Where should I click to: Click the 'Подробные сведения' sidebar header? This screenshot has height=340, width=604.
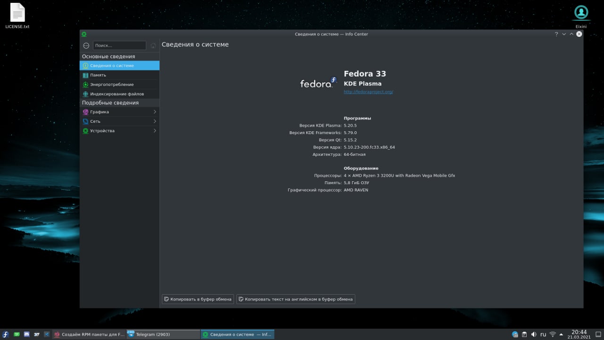coord(110,102)
